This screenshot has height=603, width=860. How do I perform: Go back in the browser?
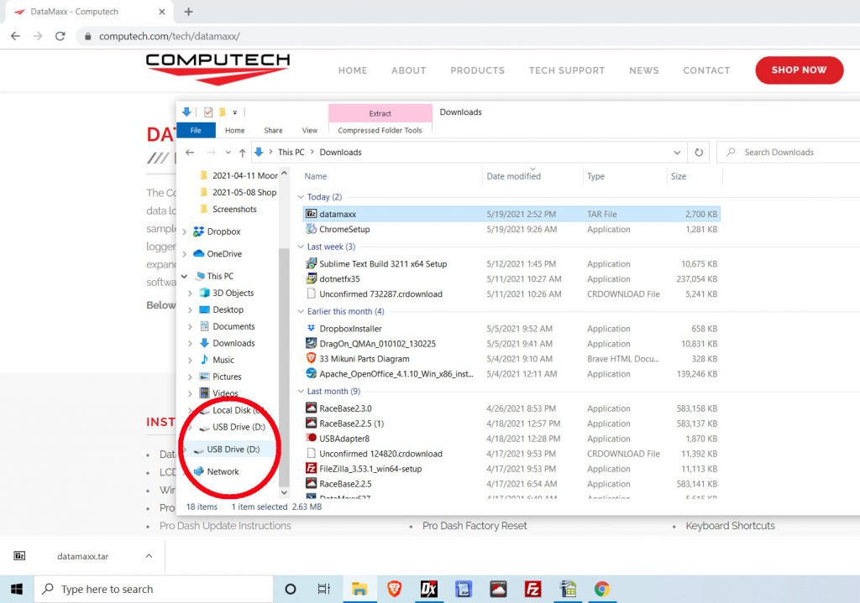pyautogui.click(x=15, y=36)
